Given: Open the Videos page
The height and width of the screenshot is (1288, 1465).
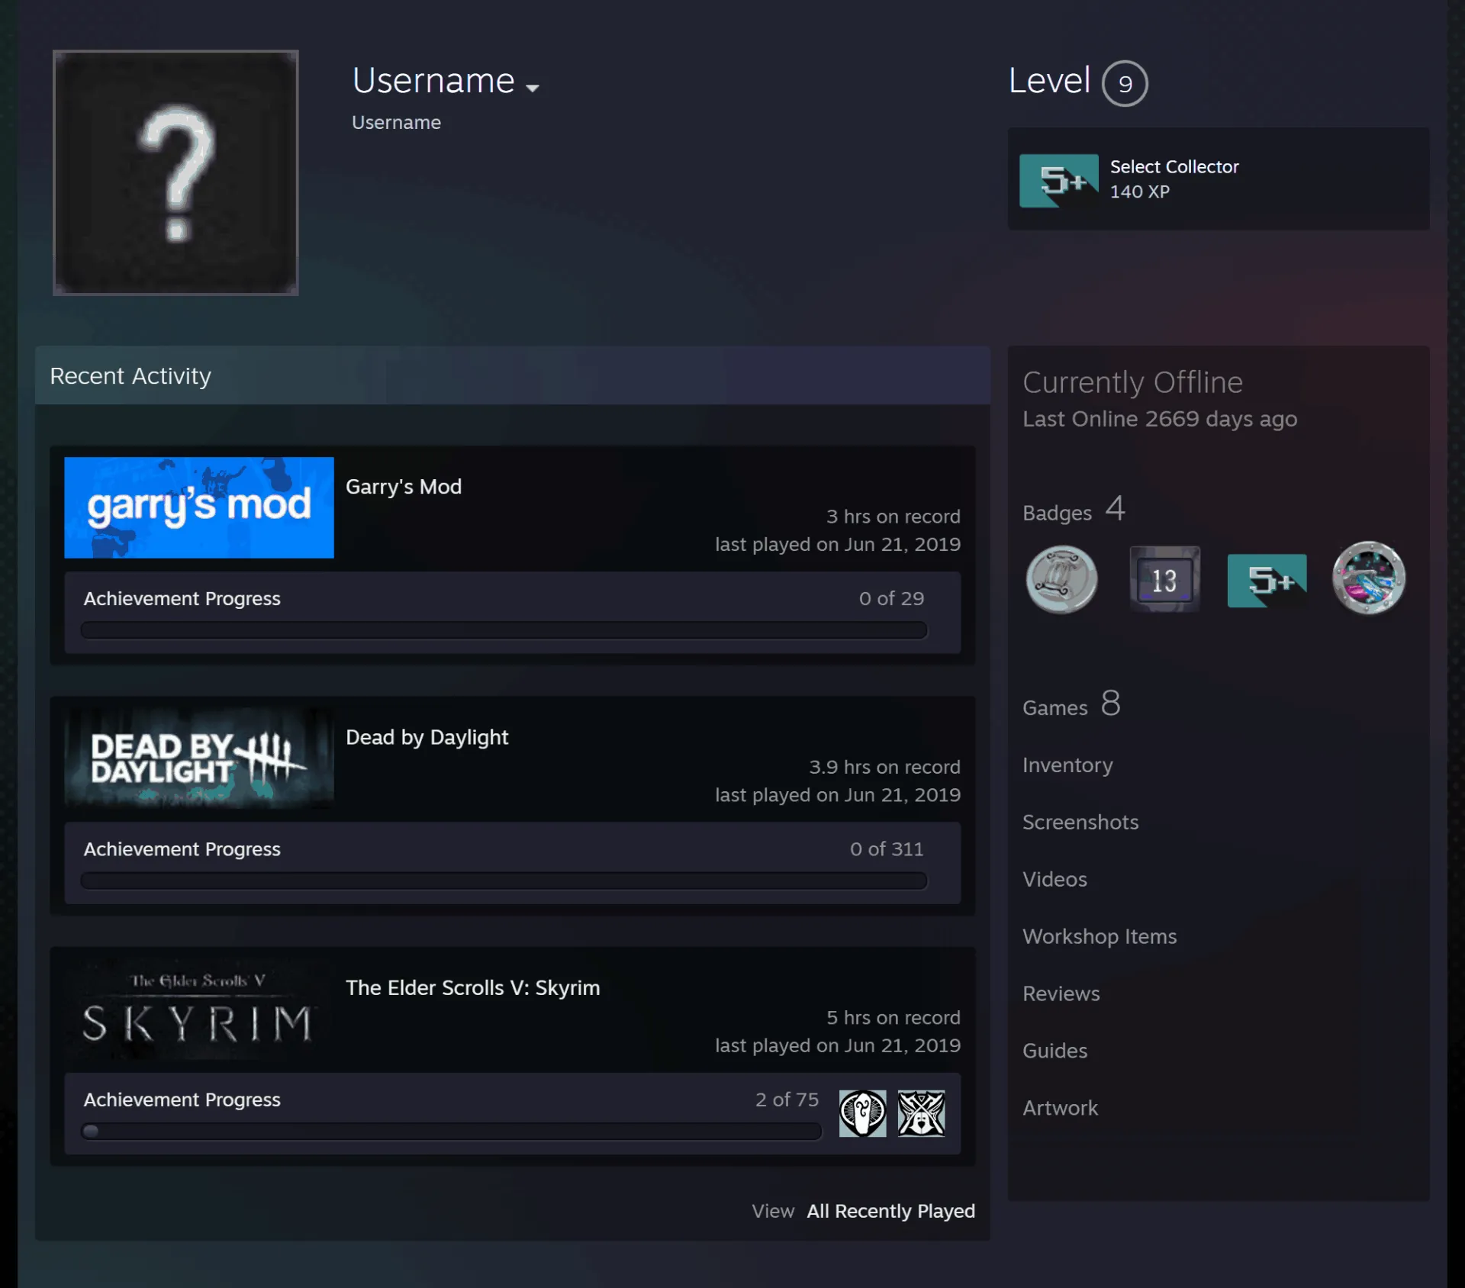Looking at the screenshot, I should 1054,879.
